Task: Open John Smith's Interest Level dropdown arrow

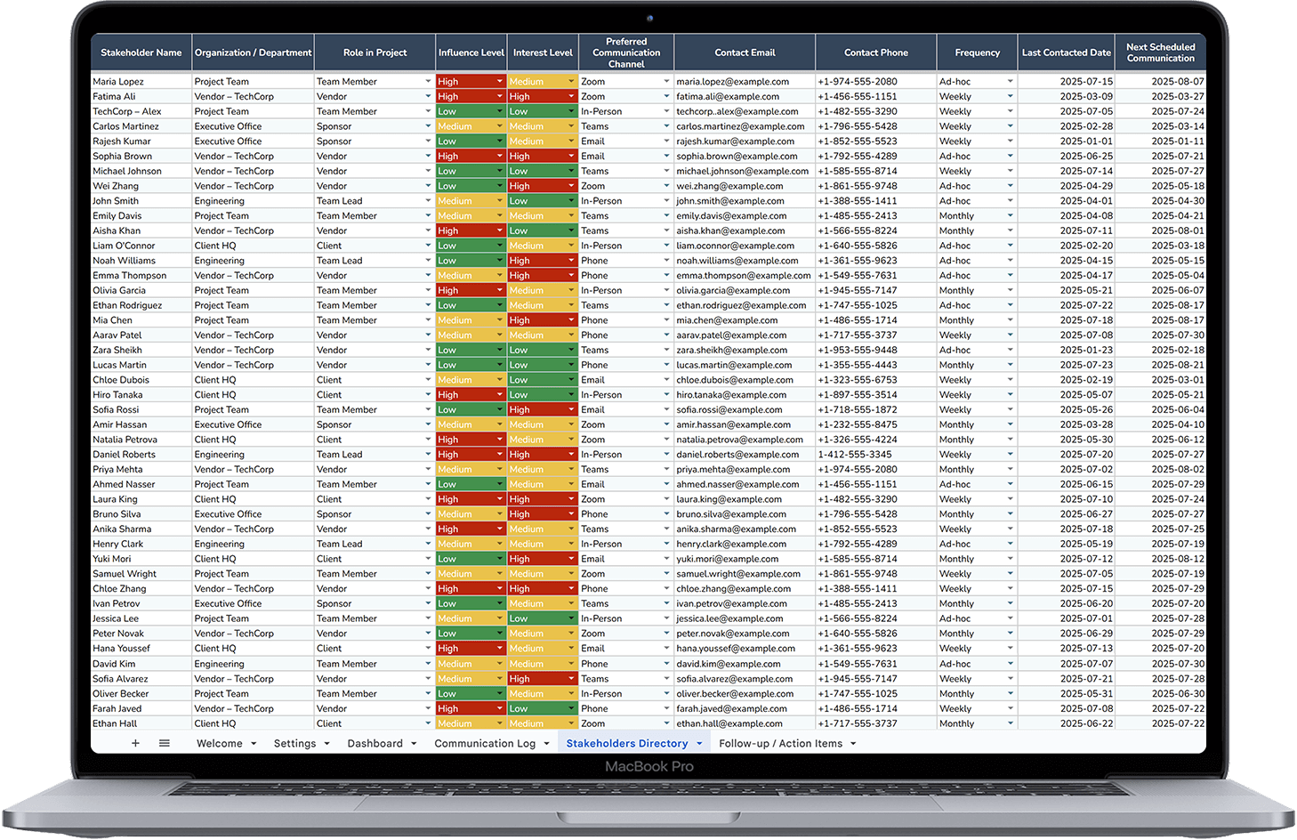Action: click(x=571, y=201)
